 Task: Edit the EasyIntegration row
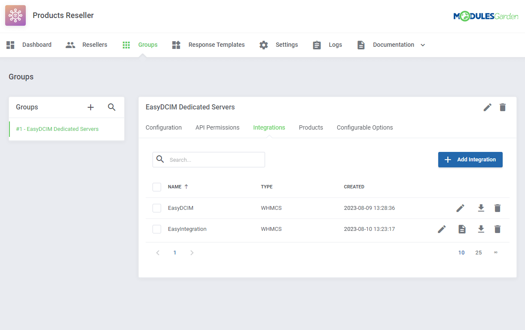tap(442, 229)
